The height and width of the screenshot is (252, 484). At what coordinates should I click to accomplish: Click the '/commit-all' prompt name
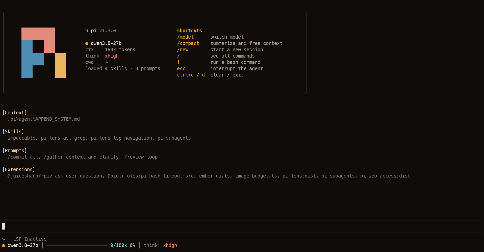[x=23, y=157]
